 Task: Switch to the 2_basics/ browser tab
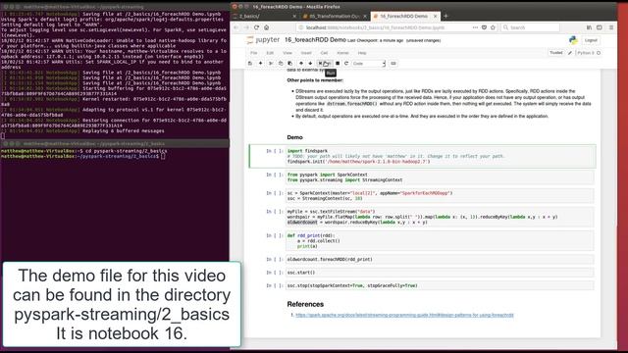[265, 16]
